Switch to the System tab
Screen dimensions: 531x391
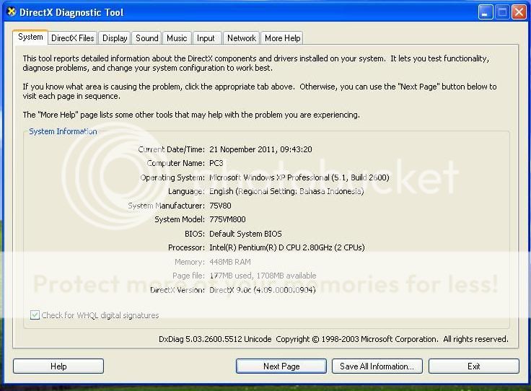click(30, 37)
